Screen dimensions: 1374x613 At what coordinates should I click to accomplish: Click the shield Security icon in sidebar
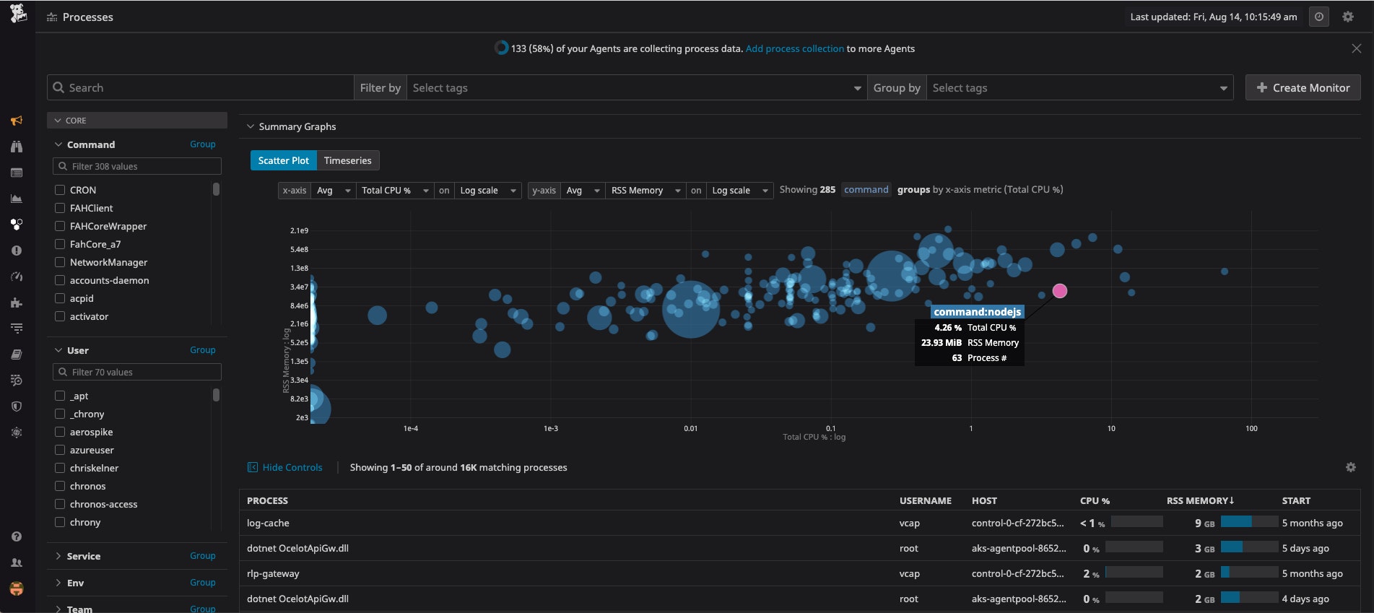(x=17, y=407)
